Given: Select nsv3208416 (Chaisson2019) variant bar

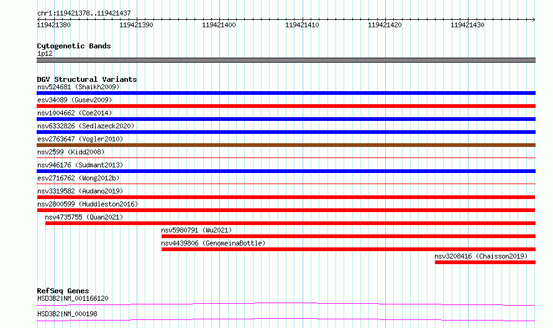Looking at the screenshot, I should (x=485, y=262).
